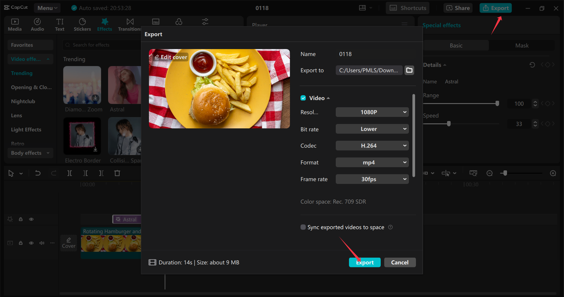The height and width of the screenshot is (297, 564).
Task: Select the Audio panel icon
Action: click(x=37, y=24)
